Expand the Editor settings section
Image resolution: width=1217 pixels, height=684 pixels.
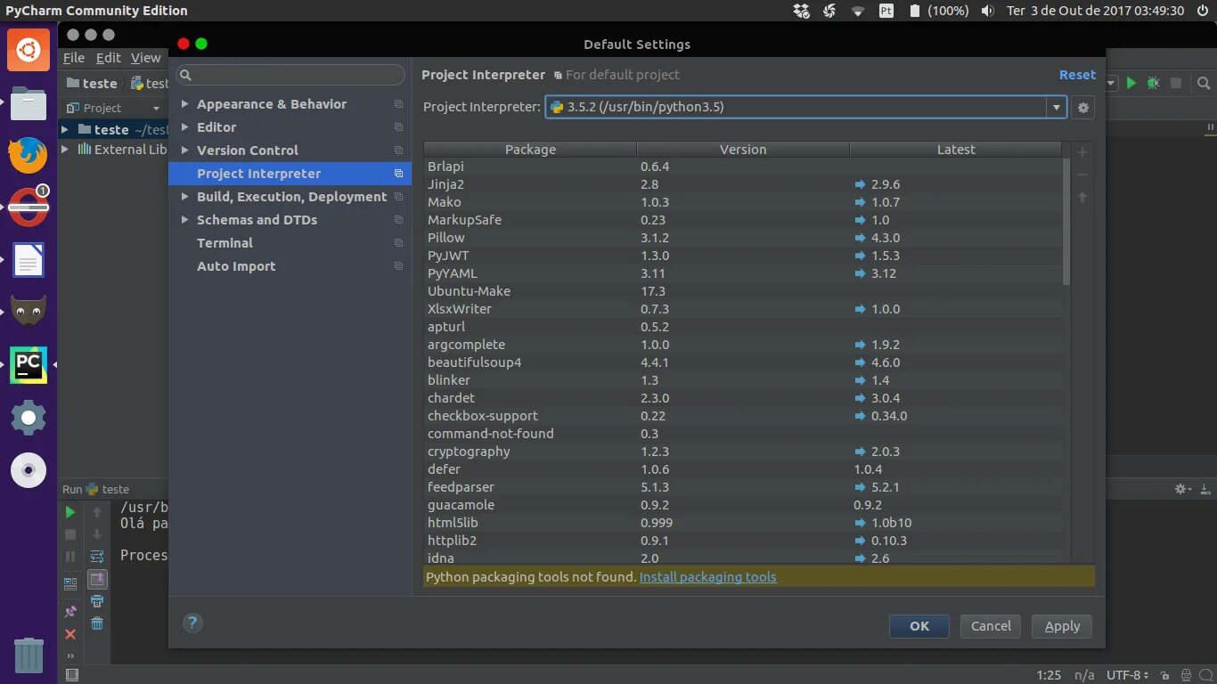184,127
